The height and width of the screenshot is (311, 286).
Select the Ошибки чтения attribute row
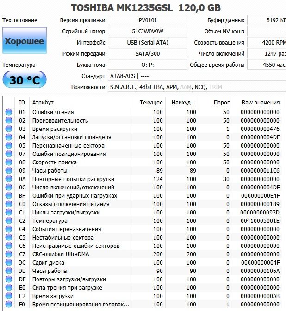coord(143,112)
